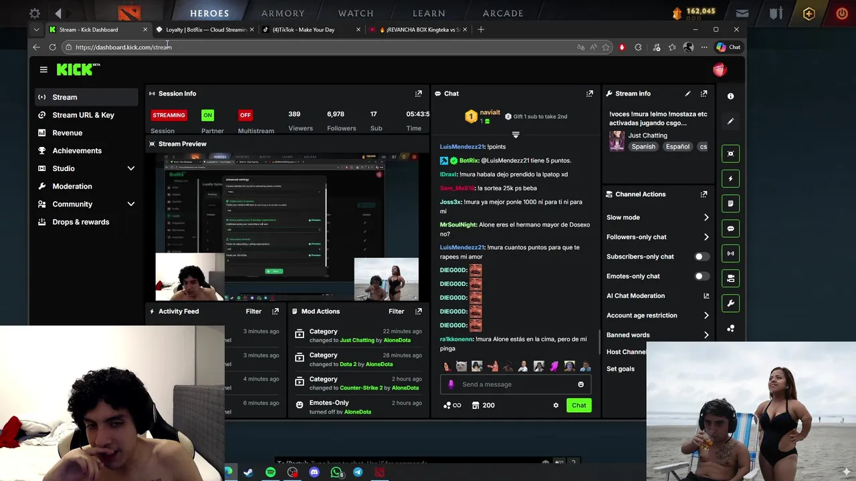Send message with green Chat button
This screenshot has height=481, width=856.
[579, 406]
